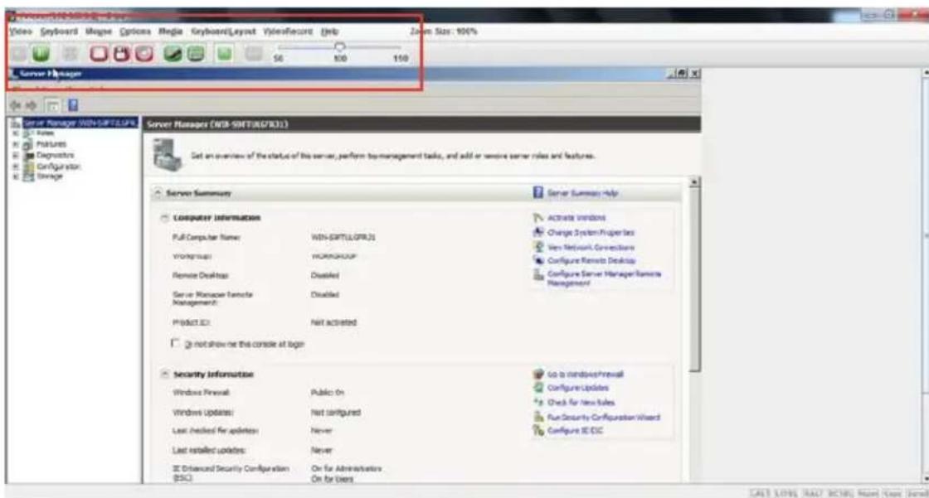Screen dimensions: 929x498
Task: Click the Caps indicator in status bar
Action: click(893, 493)
